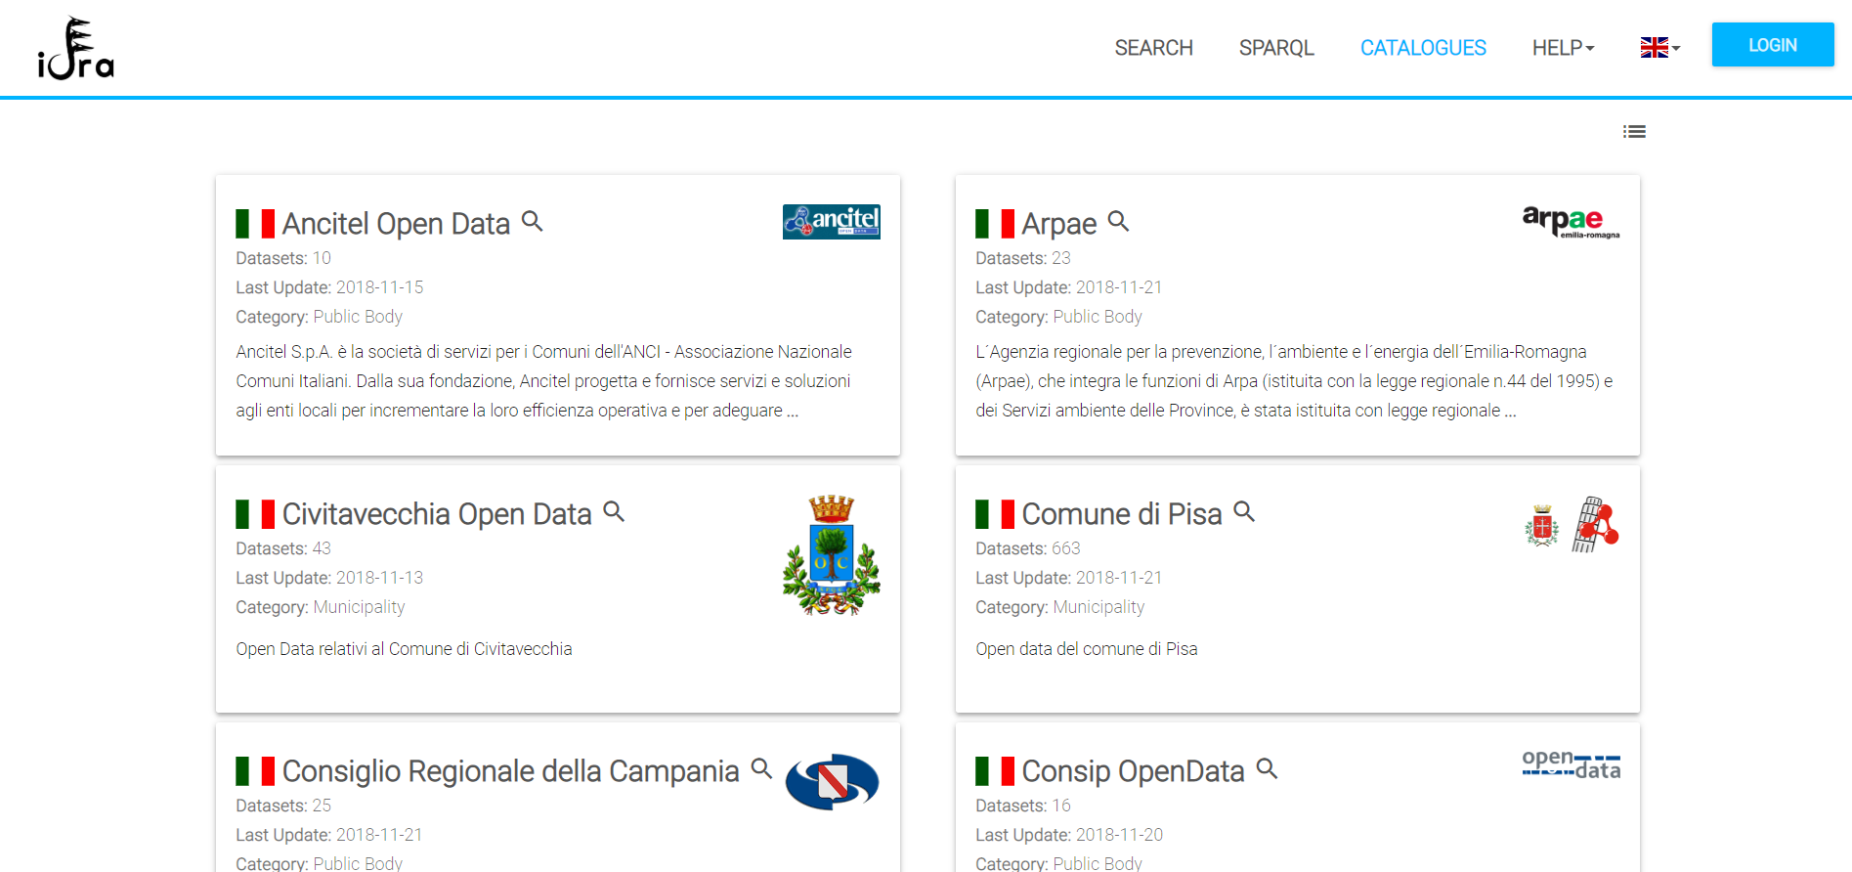Screen dimensions: 1852x872
Task: Click 'Datasets: 10' on the Ancitel card
Action: tap(283, 258)
